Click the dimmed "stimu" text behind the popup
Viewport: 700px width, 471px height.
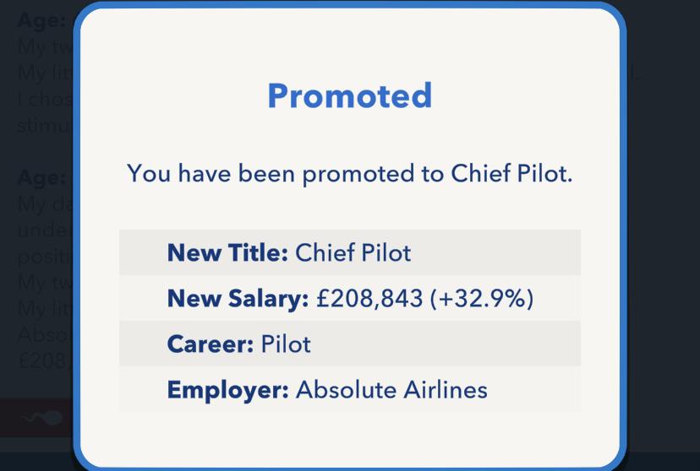[x=45, y=125]
